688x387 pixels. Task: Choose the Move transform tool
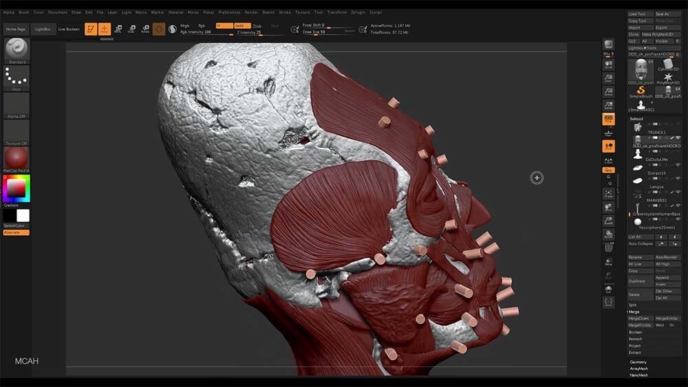tap(118, 29)
